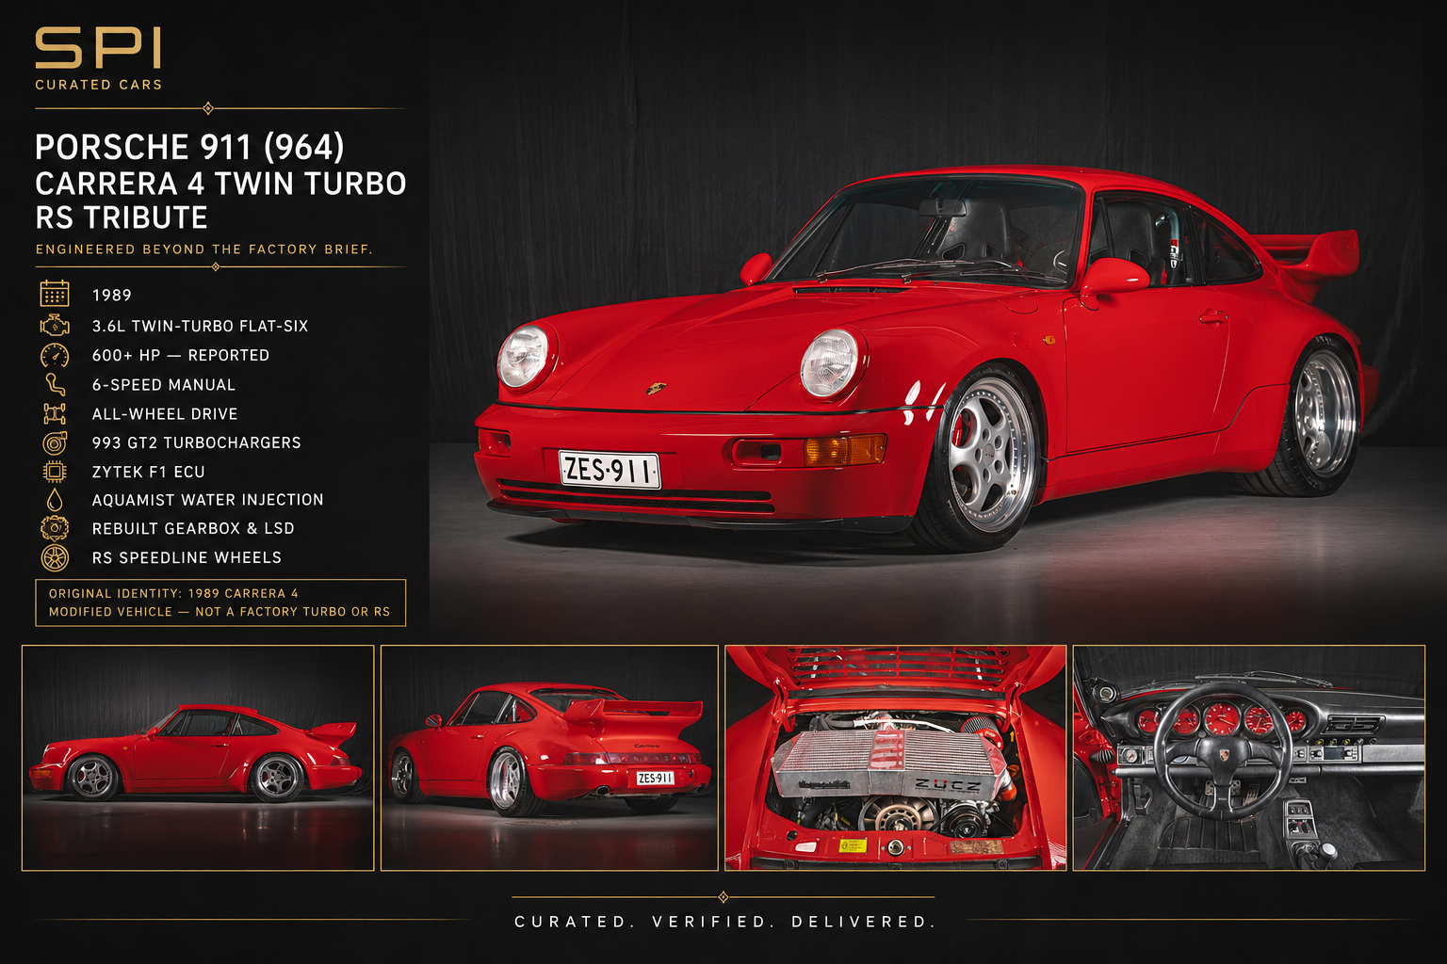Open the interior dashboard thumbnail
Screen dimensions: 1447x964
(1249, 758)
